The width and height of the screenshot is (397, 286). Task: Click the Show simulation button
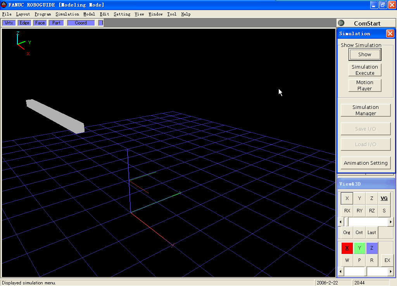tap(365, 54)
